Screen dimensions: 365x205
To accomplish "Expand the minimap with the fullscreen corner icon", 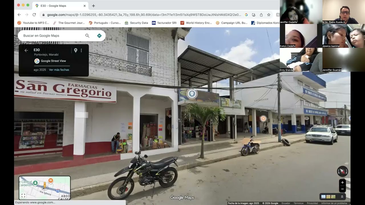I will (x=23, y=196).
